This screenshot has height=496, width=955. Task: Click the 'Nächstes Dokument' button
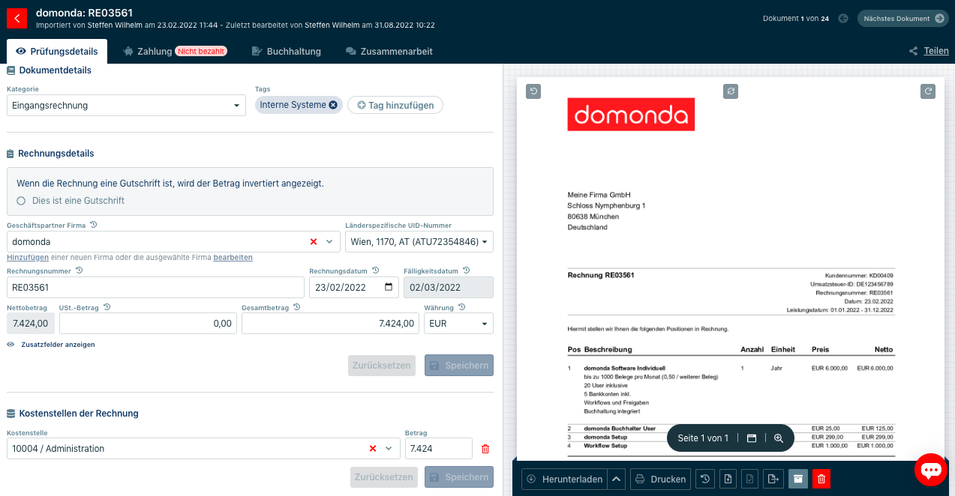(903, 19)
